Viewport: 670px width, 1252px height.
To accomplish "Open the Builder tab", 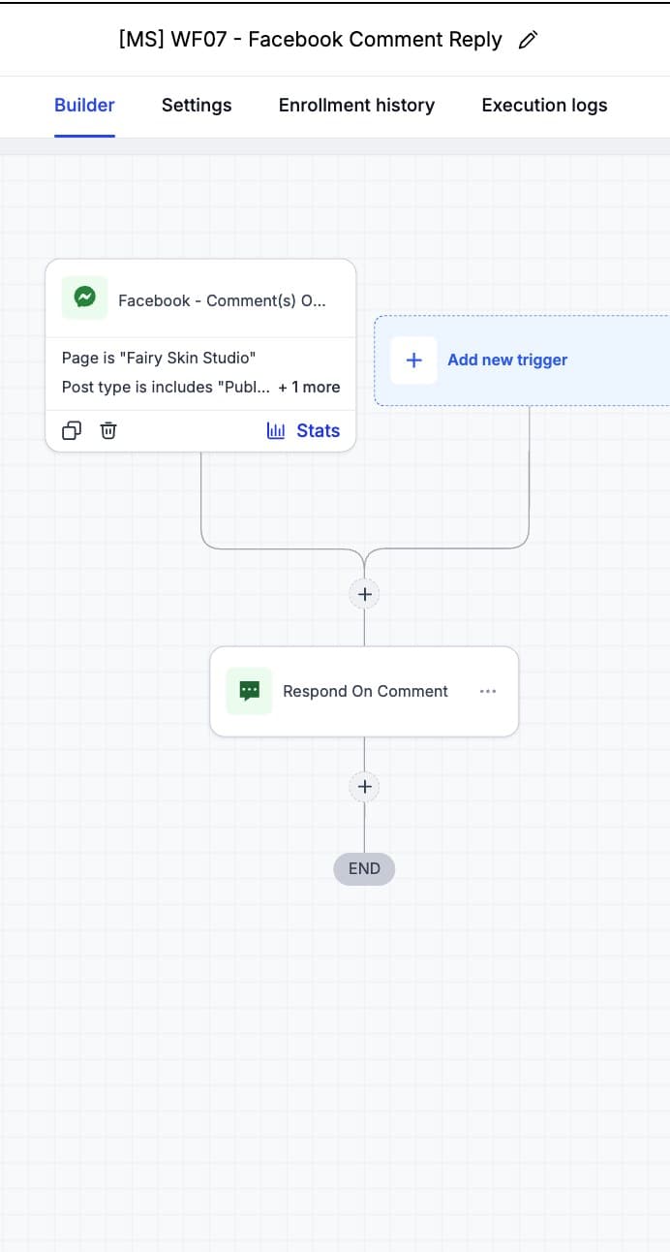I will pyautogui.click(x=84, y=106).
